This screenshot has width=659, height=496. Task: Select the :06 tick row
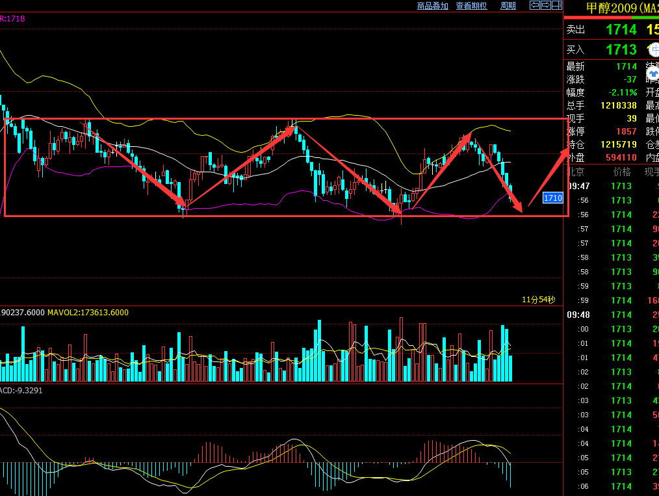(612, 486)
